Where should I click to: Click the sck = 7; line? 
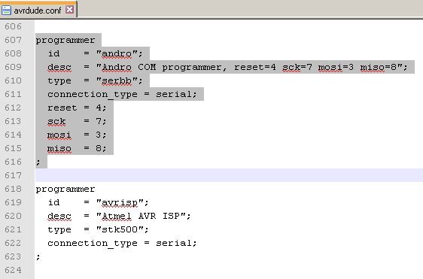tap(78, 121)
